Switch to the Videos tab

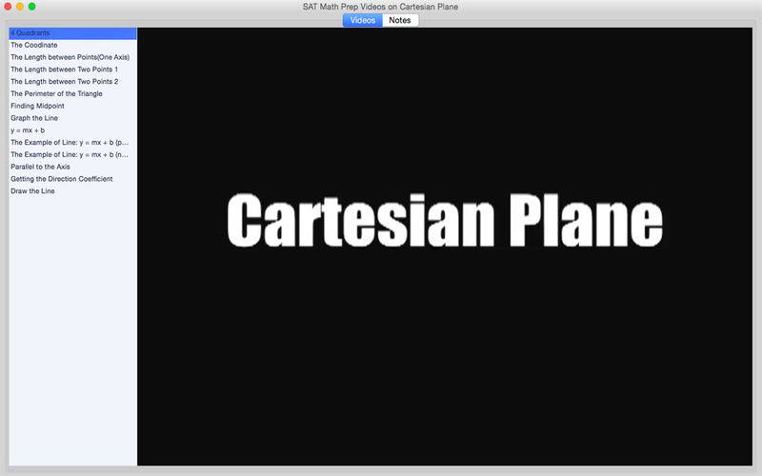click(x=363, y=20)
